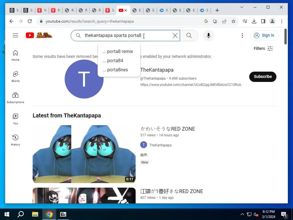293x220 pixels.
Task: Click '317 views • 14 hours ago' text
Action: point(159,135)
